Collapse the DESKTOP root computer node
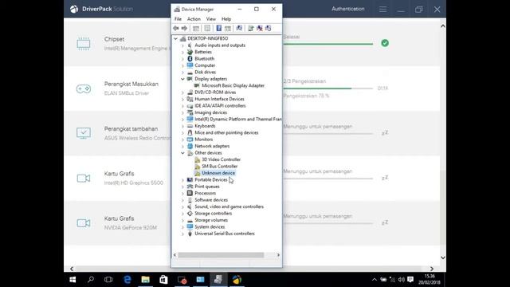 (175, 38)
